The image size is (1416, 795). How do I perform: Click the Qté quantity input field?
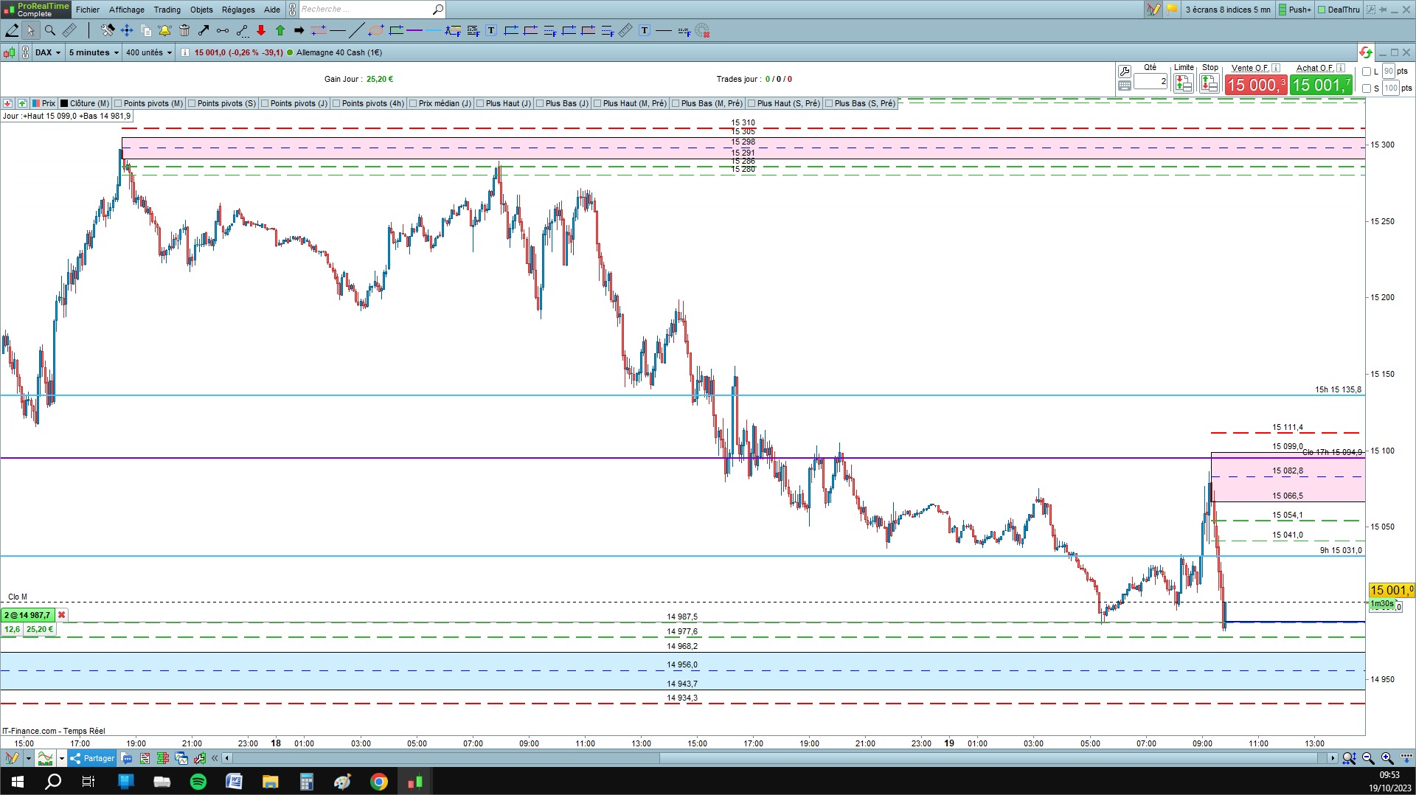click(1150, 82)
